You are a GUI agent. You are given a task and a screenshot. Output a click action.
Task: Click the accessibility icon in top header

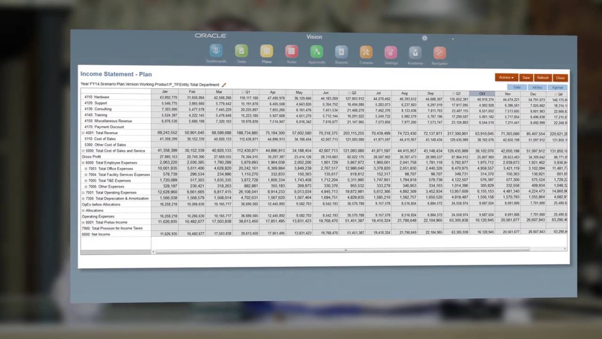tap(424, 38)
